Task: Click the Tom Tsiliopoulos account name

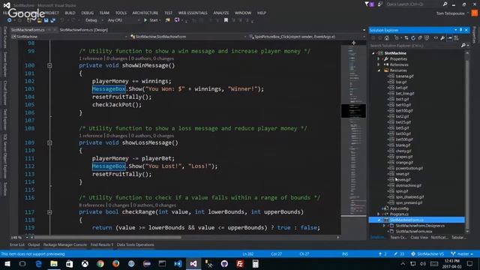Action: click(x=450, y=13)
